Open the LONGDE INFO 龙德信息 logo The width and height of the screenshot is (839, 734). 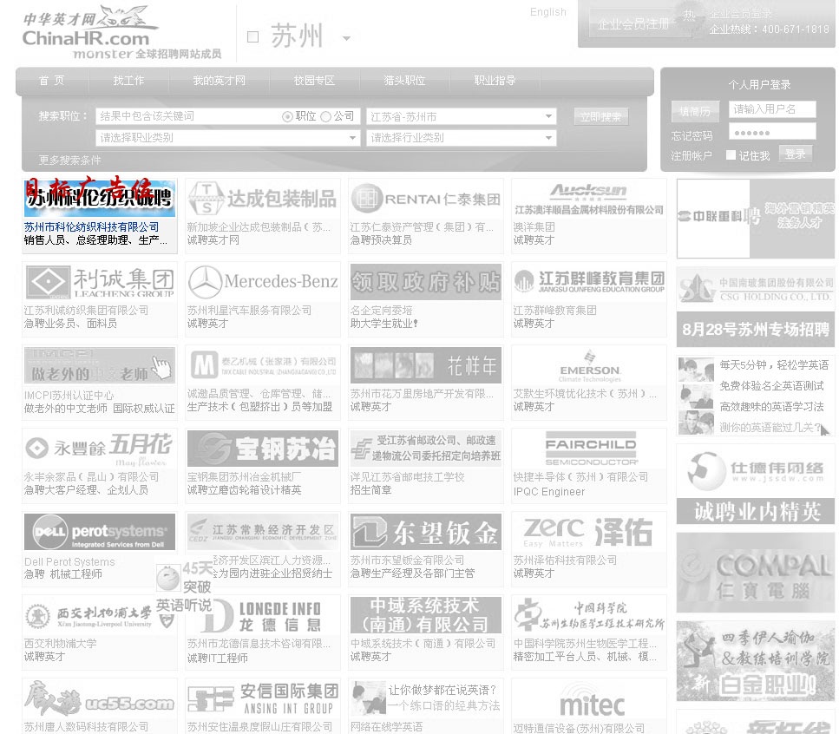pos(263,615)
